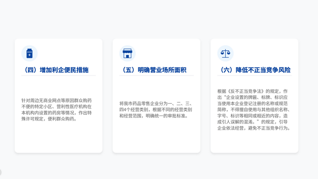Click the text 四4个经营类别
318x179 pixels.
[x=134, y=110]
